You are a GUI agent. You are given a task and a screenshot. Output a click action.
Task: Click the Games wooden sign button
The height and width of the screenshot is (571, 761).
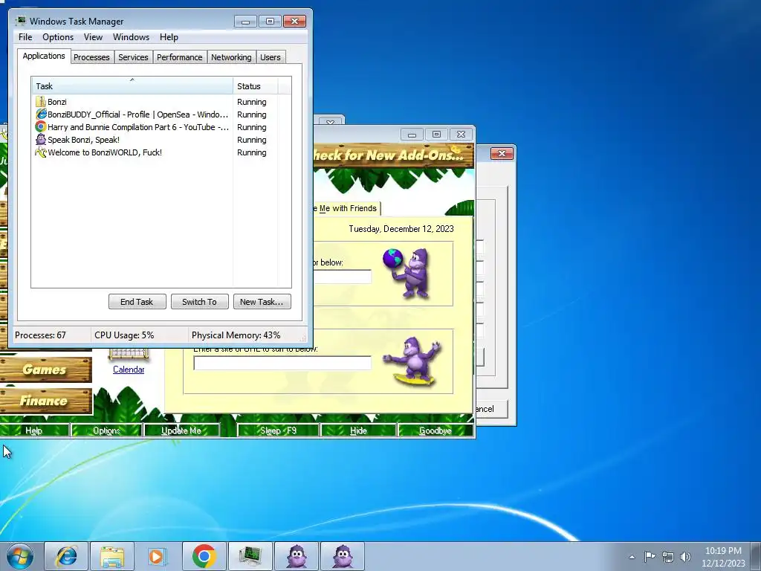[x=45, y=370]
